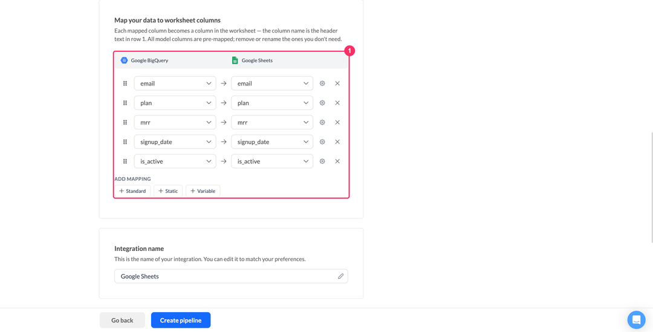Open BigQuery source dropdown showing is_active
Viewport: 653px width, 332px height.
(175, 161)
